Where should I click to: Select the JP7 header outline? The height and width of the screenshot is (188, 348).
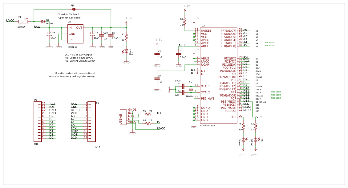pyautogui.click(x=38, y=122)
